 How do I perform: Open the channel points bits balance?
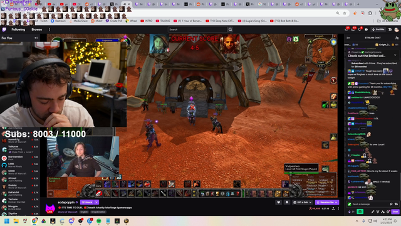click(x=351, y=212)
